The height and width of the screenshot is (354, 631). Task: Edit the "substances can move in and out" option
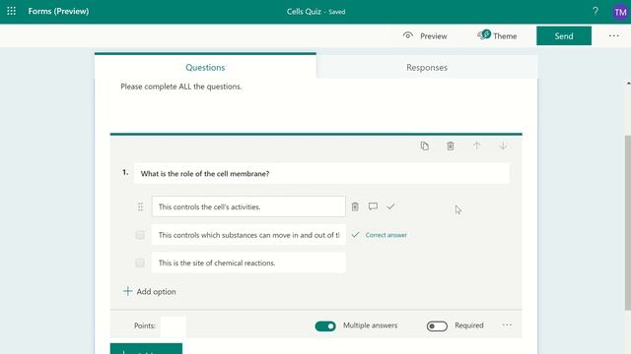pos(248,235)
